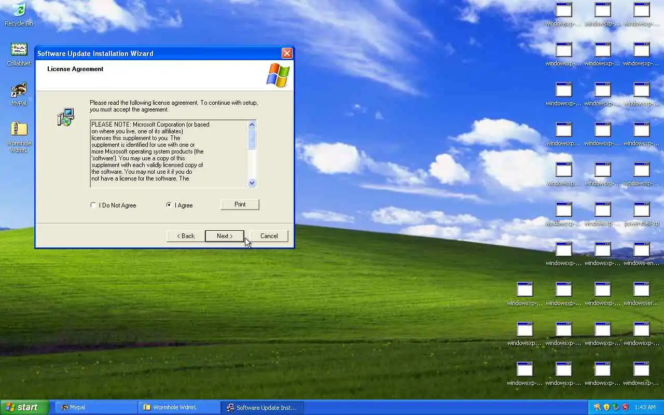664x415 pixels.
Task: Click the license text scrollbar thumb
Action: pyautogui.click(x=252, y=139)
